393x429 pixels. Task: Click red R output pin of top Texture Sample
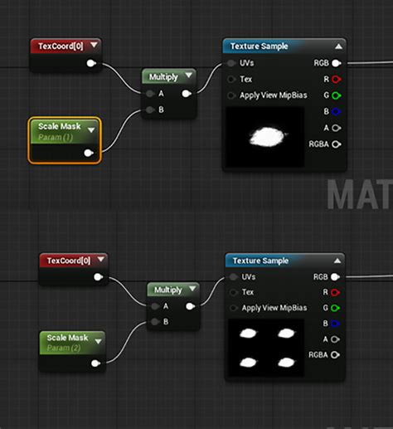coord(336,80)
